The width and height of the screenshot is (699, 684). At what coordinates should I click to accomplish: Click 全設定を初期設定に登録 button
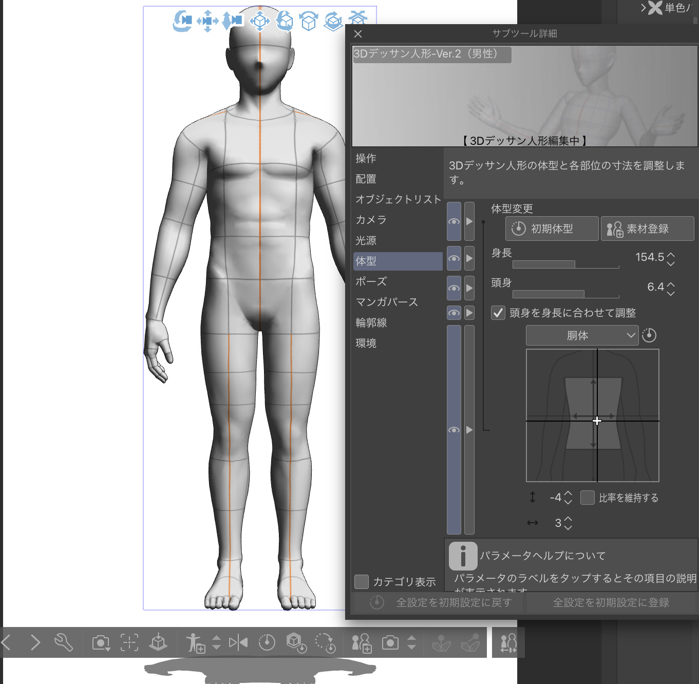click(611, 602)
